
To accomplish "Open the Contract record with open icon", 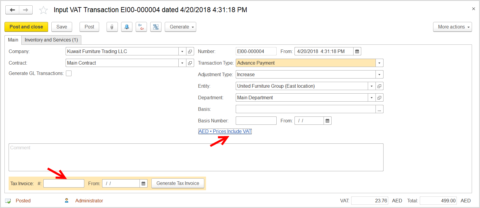I will 190,63.
